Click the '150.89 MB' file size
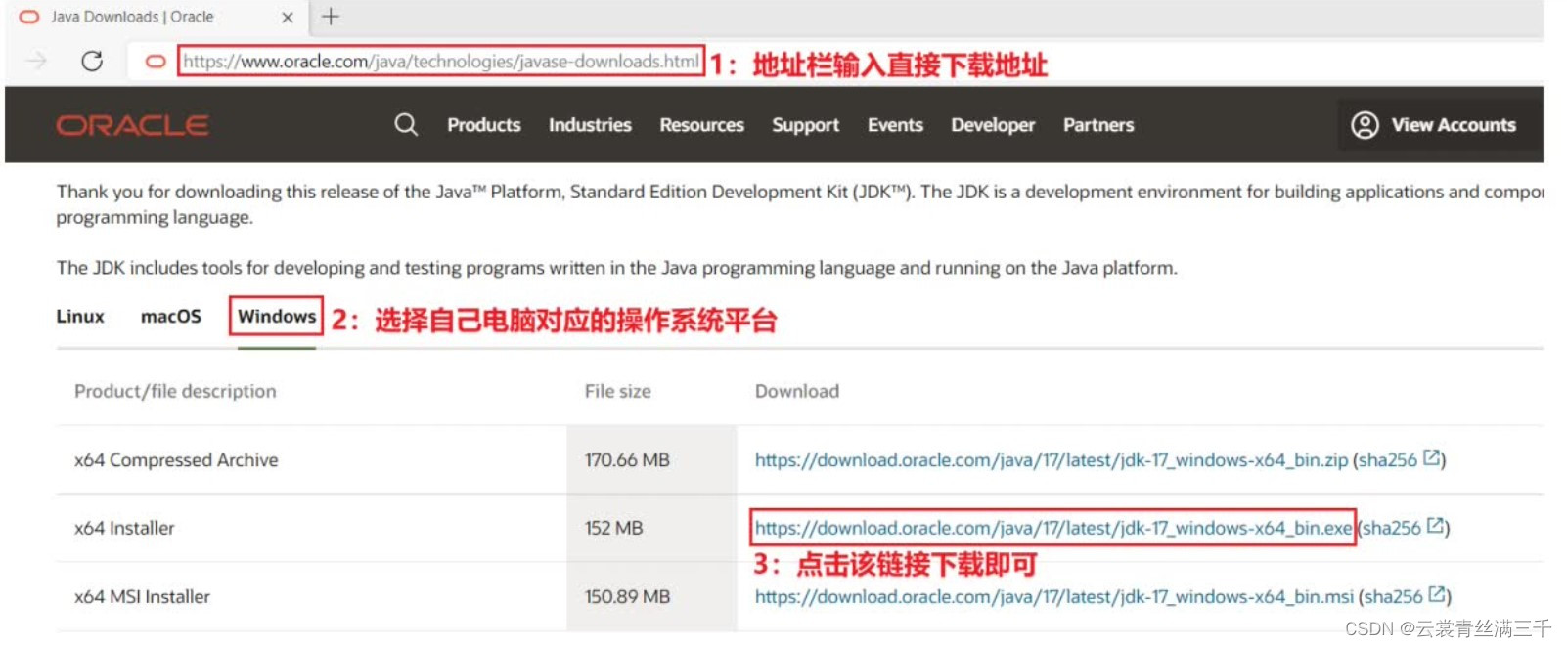Viewport: 1567px width, 647px height. pos(627,596)
